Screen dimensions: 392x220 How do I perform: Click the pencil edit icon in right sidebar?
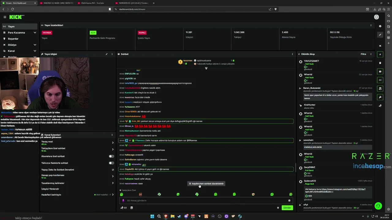click(380, 35)
